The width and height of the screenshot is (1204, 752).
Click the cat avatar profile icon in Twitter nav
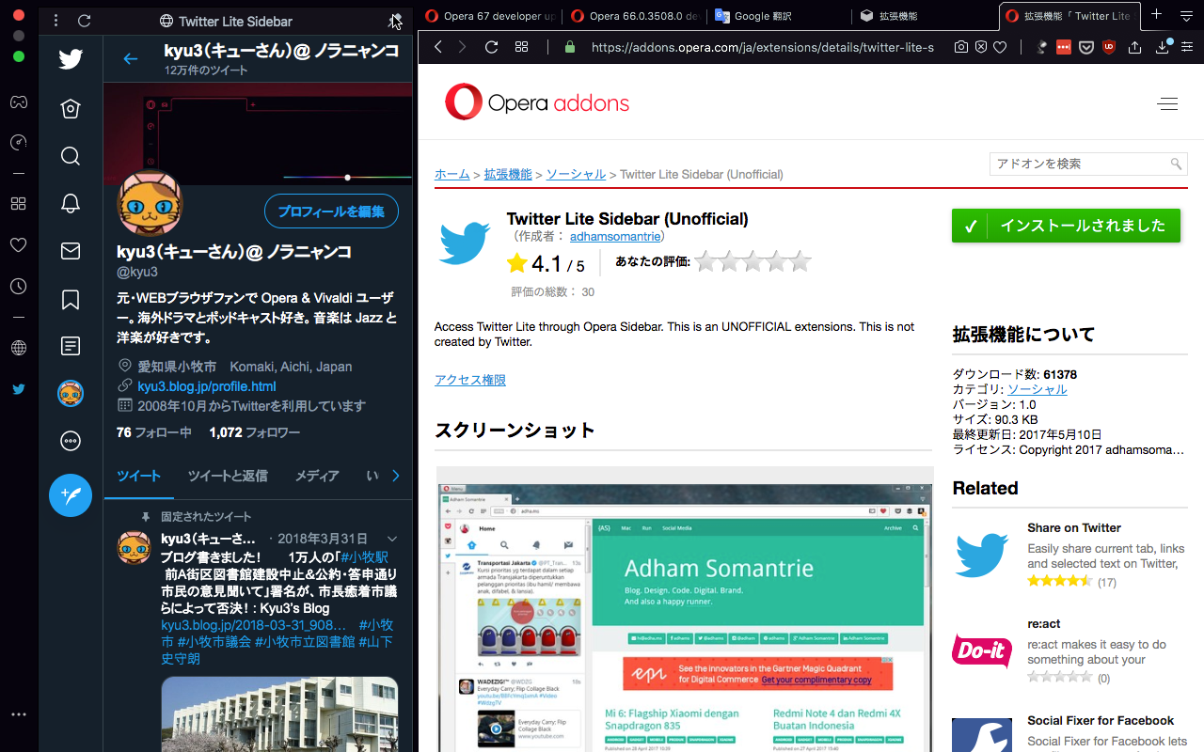click(71, 393)
